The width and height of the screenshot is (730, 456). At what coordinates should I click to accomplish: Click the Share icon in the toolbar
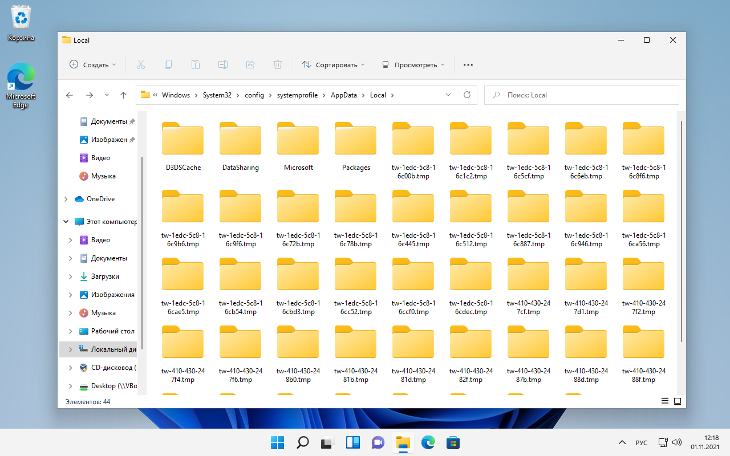click(250, 64)
